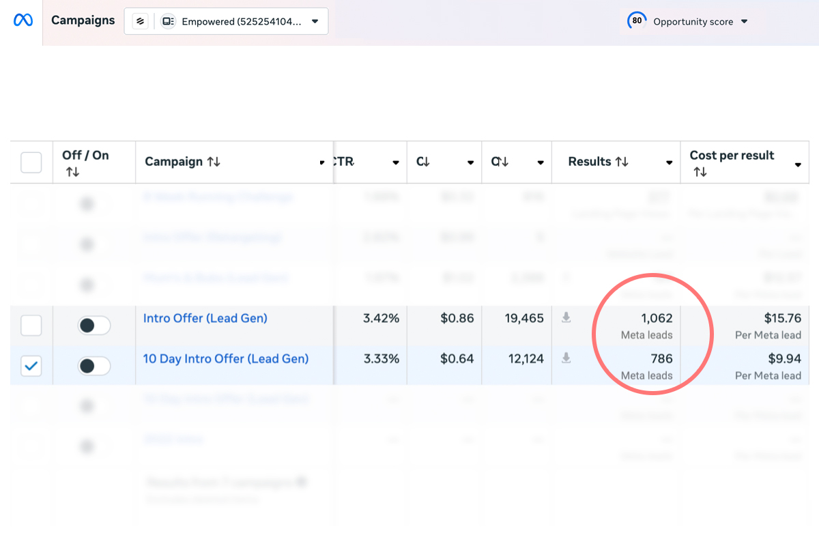The width and height of the screenshot is (819, 546).
Task: Download leads for Intro Offer (Lead Gen)
Action: coord(566,317)
